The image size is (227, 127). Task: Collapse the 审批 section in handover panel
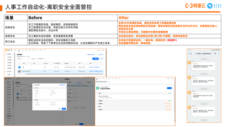tap(98, 93)
